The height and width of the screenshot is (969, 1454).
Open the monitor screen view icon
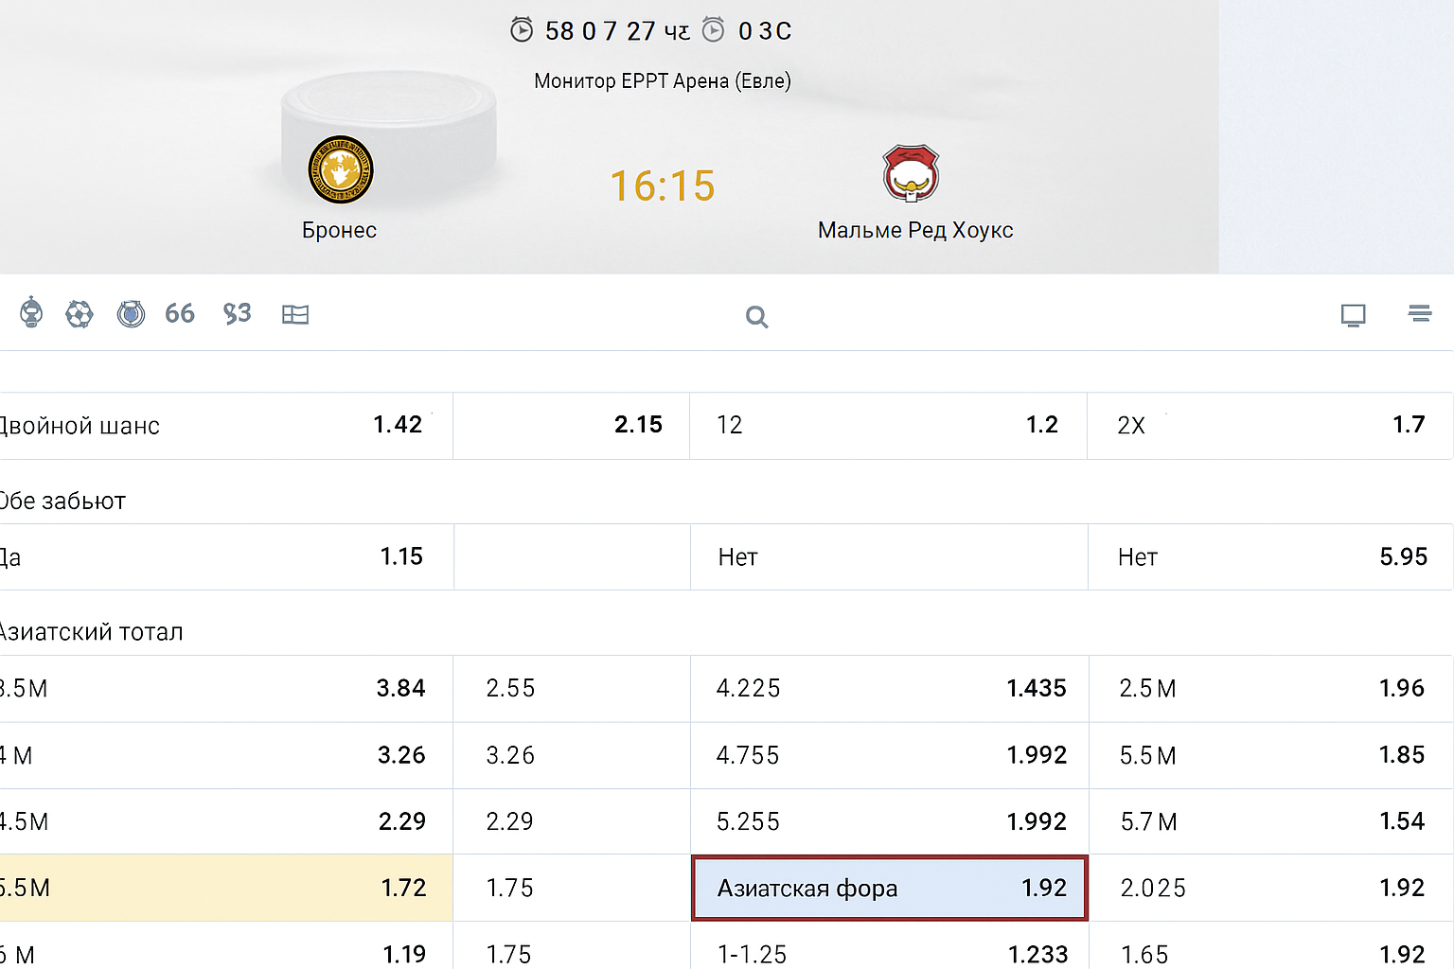coord(1353,315)
